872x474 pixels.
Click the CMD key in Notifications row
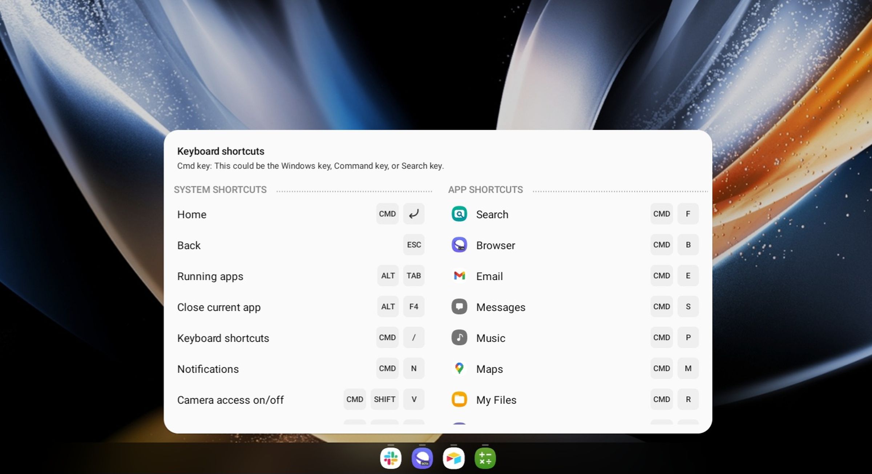tap(387, 368)
